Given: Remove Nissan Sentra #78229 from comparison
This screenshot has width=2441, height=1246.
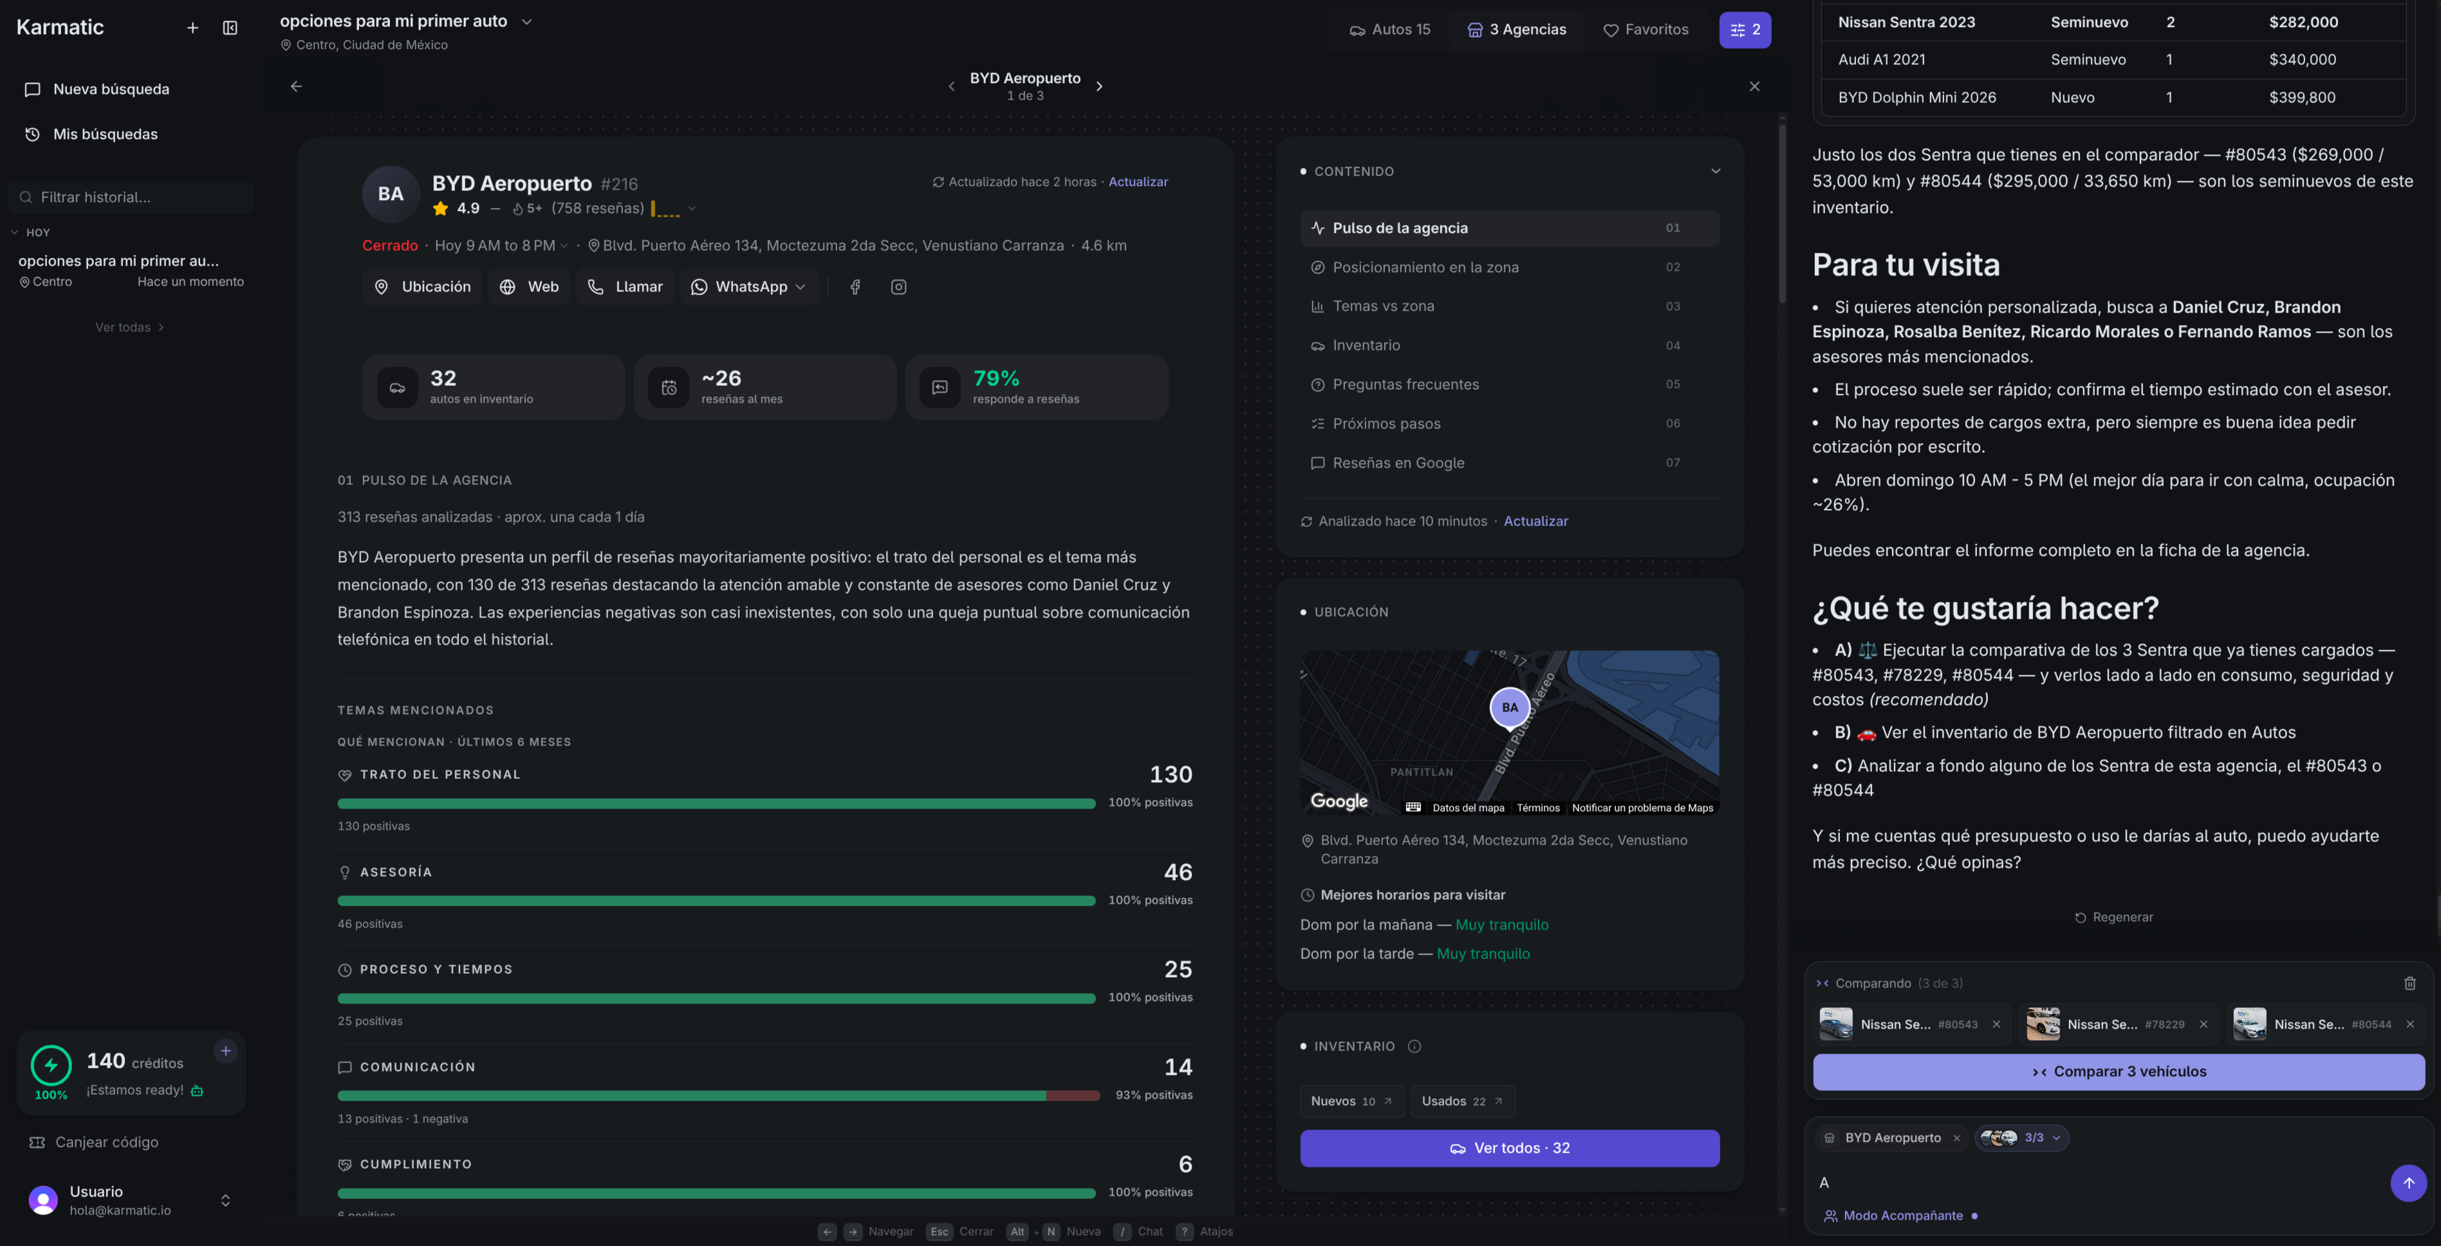Looking at the screenshot, I should (x=2203, y=1025).
